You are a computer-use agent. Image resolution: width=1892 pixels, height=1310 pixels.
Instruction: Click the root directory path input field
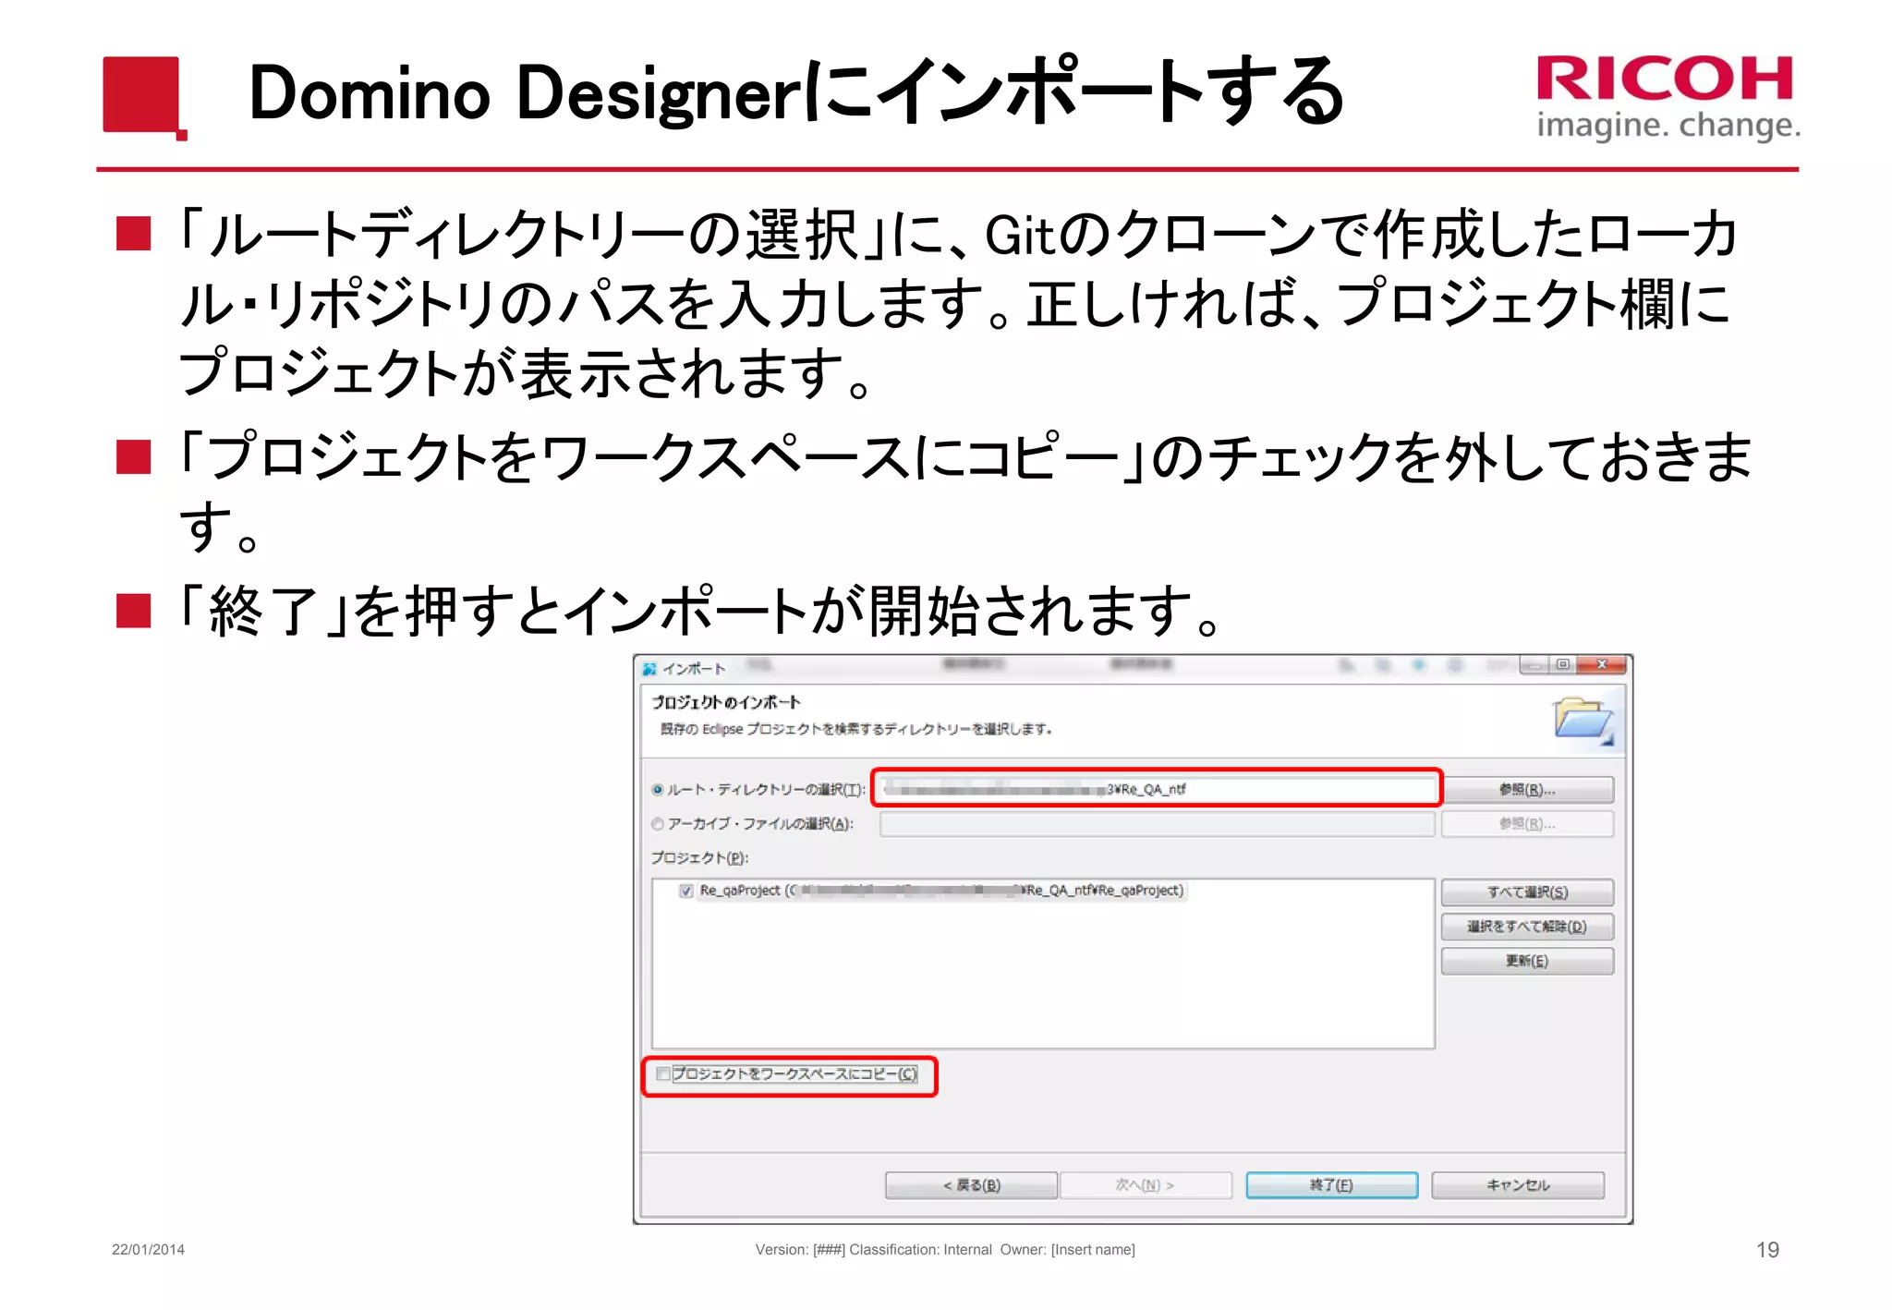click(x=1156, y=789)
